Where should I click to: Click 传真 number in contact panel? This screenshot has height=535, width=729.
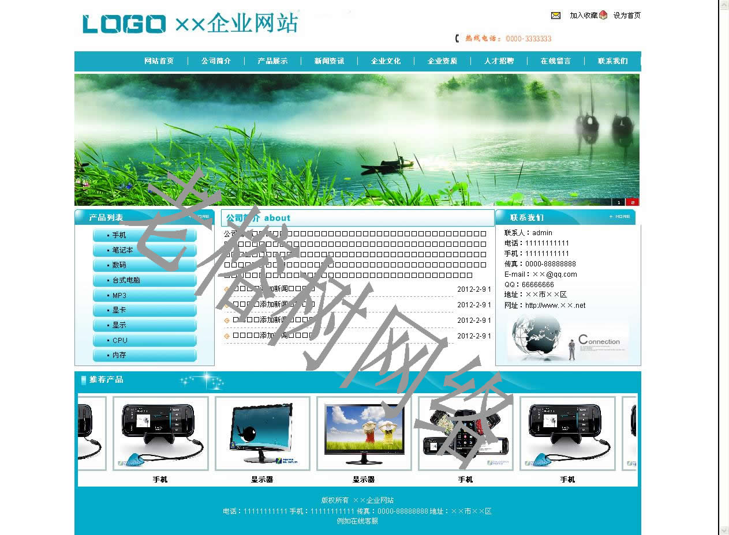tap(540, 264)
